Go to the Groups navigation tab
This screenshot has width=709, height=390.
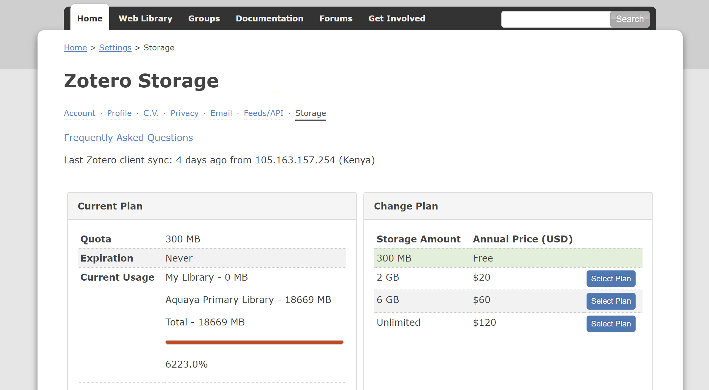[x=204, y=19]
